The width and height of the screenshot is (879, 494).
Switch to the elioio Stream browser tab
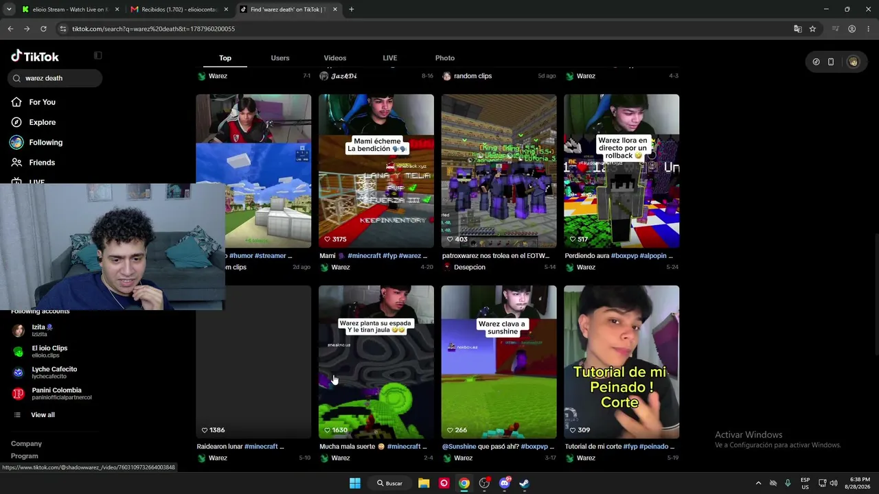point(69,10)
